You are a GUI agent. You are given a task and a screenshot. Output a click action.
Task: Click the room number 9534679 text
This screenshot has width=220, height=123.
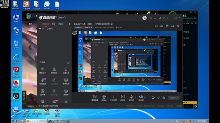coord(111,28)
